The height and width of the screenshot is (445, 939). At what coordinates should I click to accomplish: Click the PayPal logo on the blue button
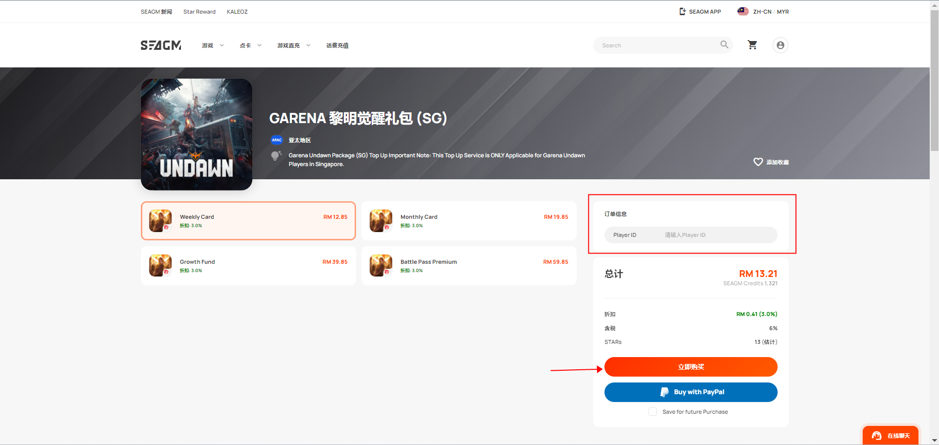665,392
